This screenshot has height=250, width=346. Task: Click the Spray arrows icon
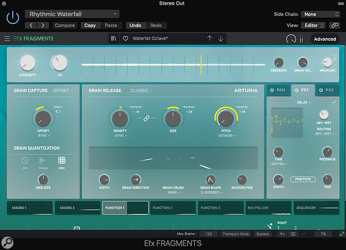click(58, 111)
